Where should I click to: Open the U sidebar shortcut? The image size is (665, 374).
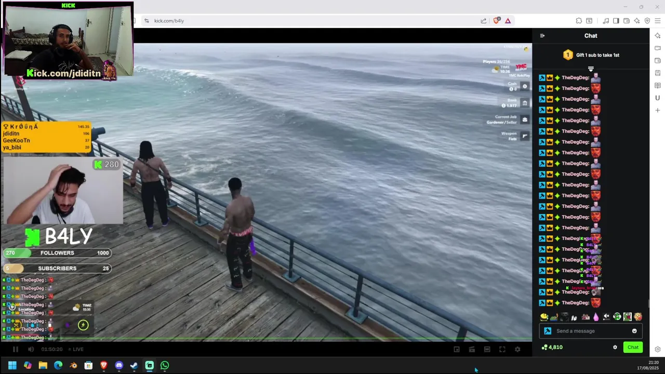pyautogui.click(x=658, y=98)
